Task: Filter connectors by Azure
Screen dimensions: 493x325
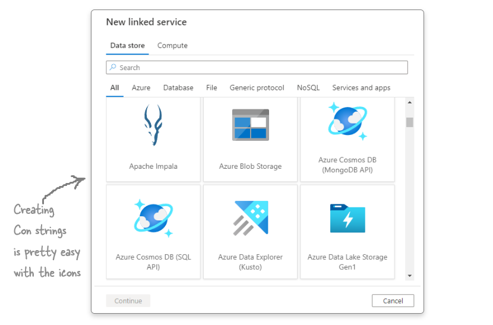Action: [x=141, y=88]
